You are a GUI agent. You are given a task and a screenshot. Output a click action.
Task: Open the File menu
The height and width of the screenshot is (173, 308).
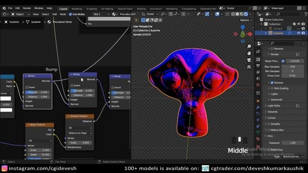(10, 8)
